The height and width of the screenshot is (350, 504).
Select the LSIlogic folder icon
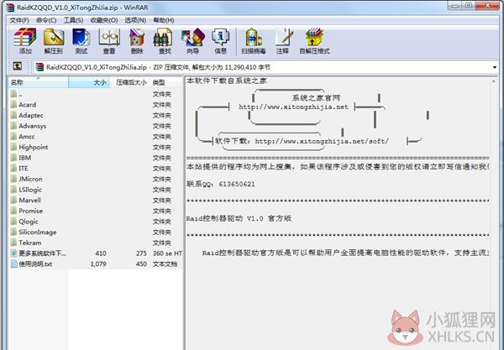click(13, 189)
